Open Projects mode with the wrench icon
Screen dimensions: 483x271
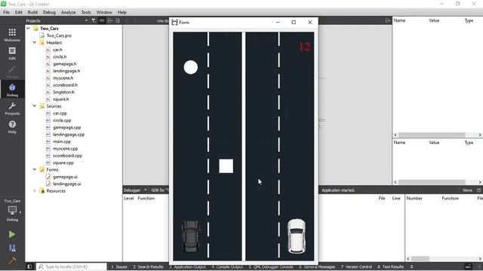[12, 108]
